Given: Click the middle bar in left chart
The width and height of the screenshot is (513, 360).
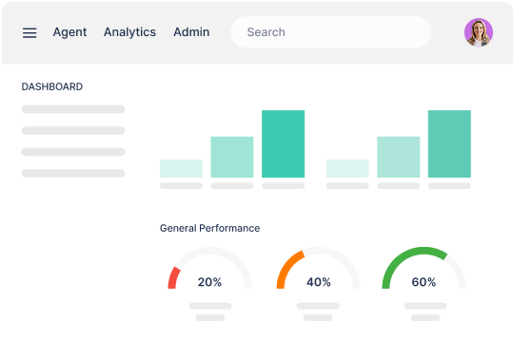Looking at the screenshot, I should (232, 157).
